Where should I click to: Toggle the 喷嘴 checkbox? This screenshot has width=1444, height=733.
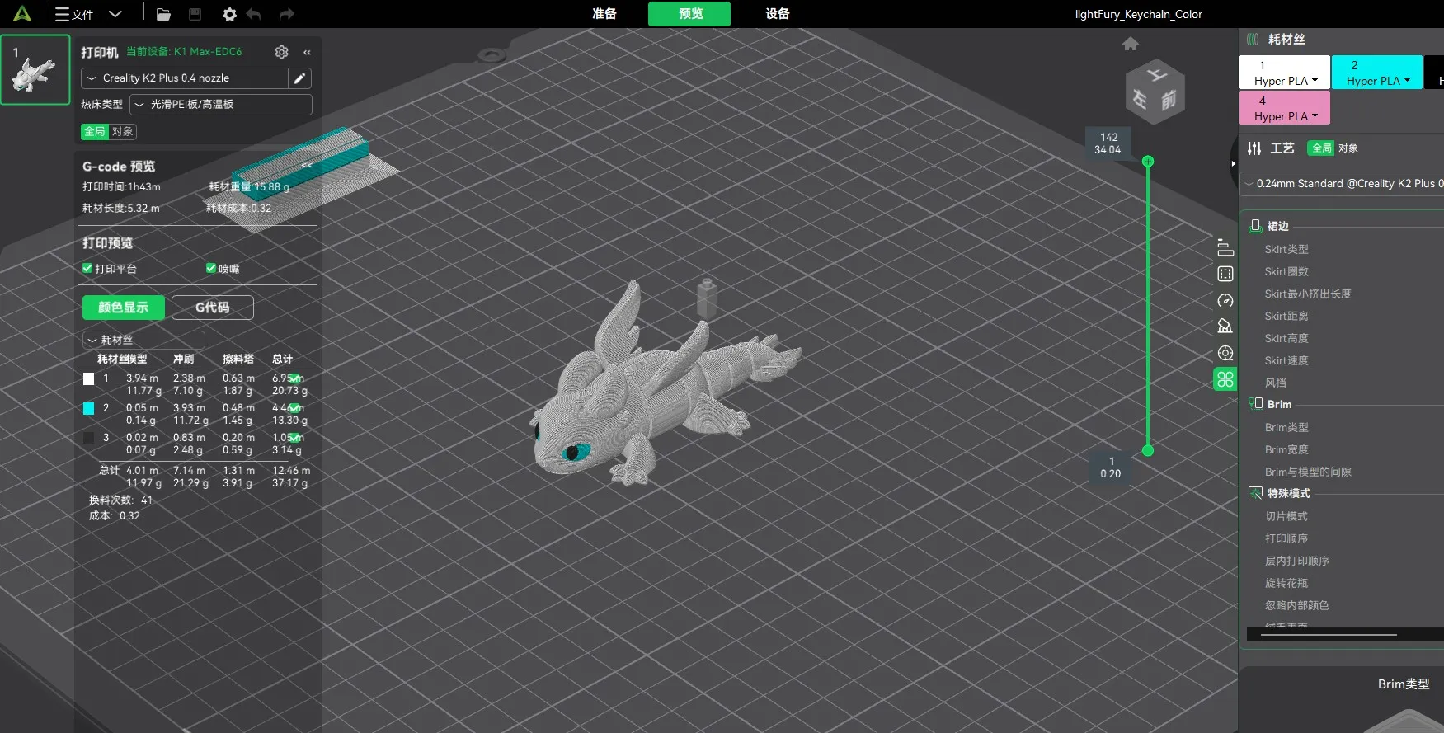pyautogui.click(x=211, y=268)
